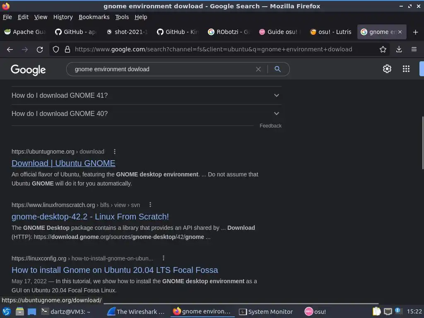424x318 pixels.
Task: Switch to shot-2021 tab
Action: click(x=127, y=32)
